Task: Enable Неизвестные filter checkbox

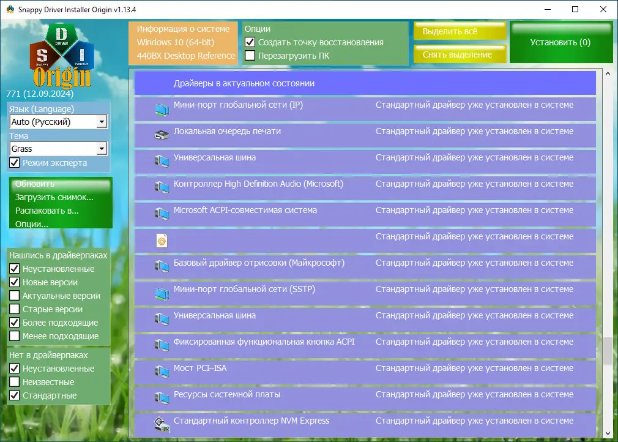Action: [14, 381]
